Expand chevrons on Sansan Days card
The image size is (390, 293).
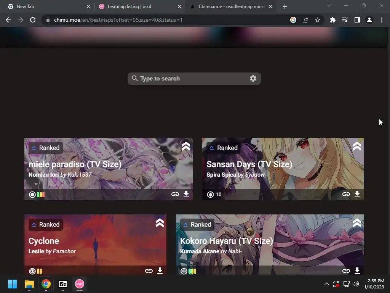point(357,146)
